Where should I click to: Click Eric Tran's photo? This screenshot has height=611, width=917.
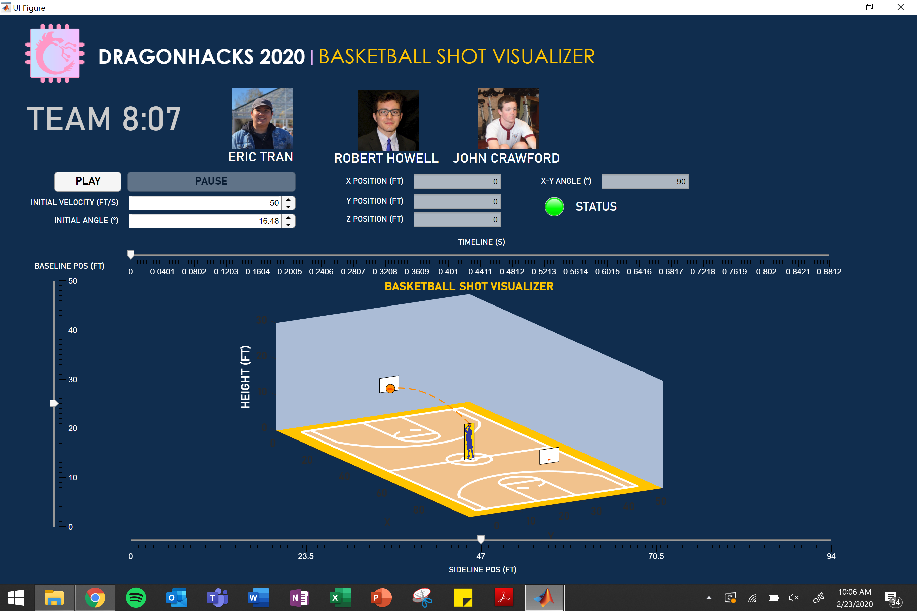tap(262, 119)
